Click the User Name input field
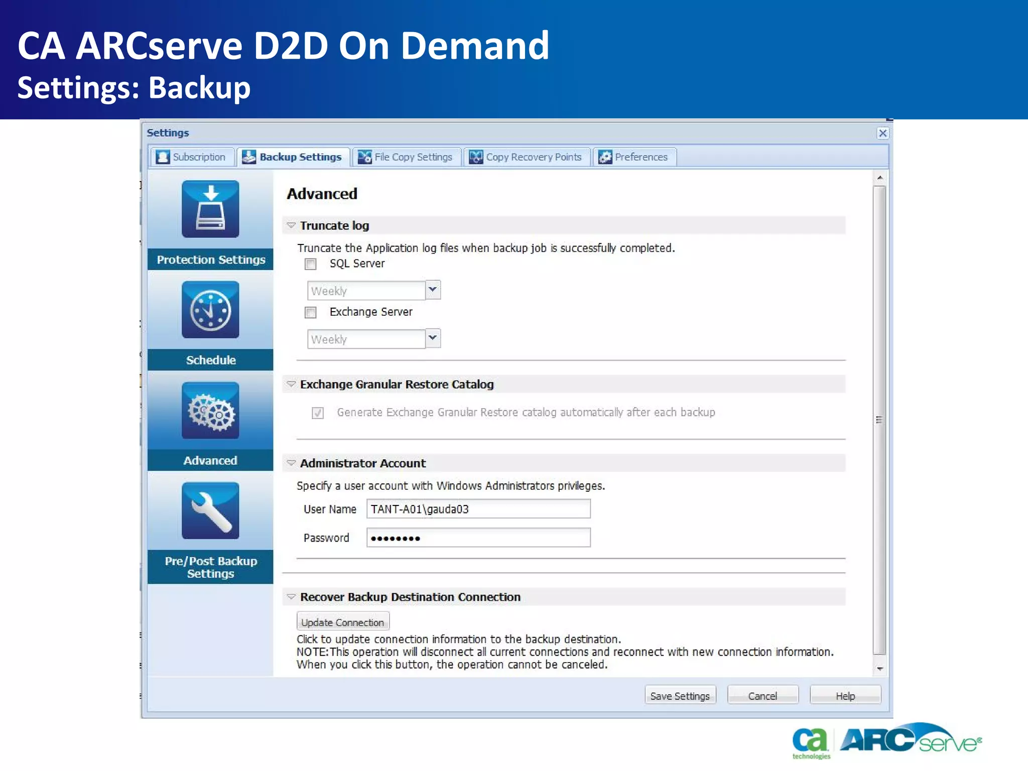This screenshot has width=1028, height=771. coord(478,509)
